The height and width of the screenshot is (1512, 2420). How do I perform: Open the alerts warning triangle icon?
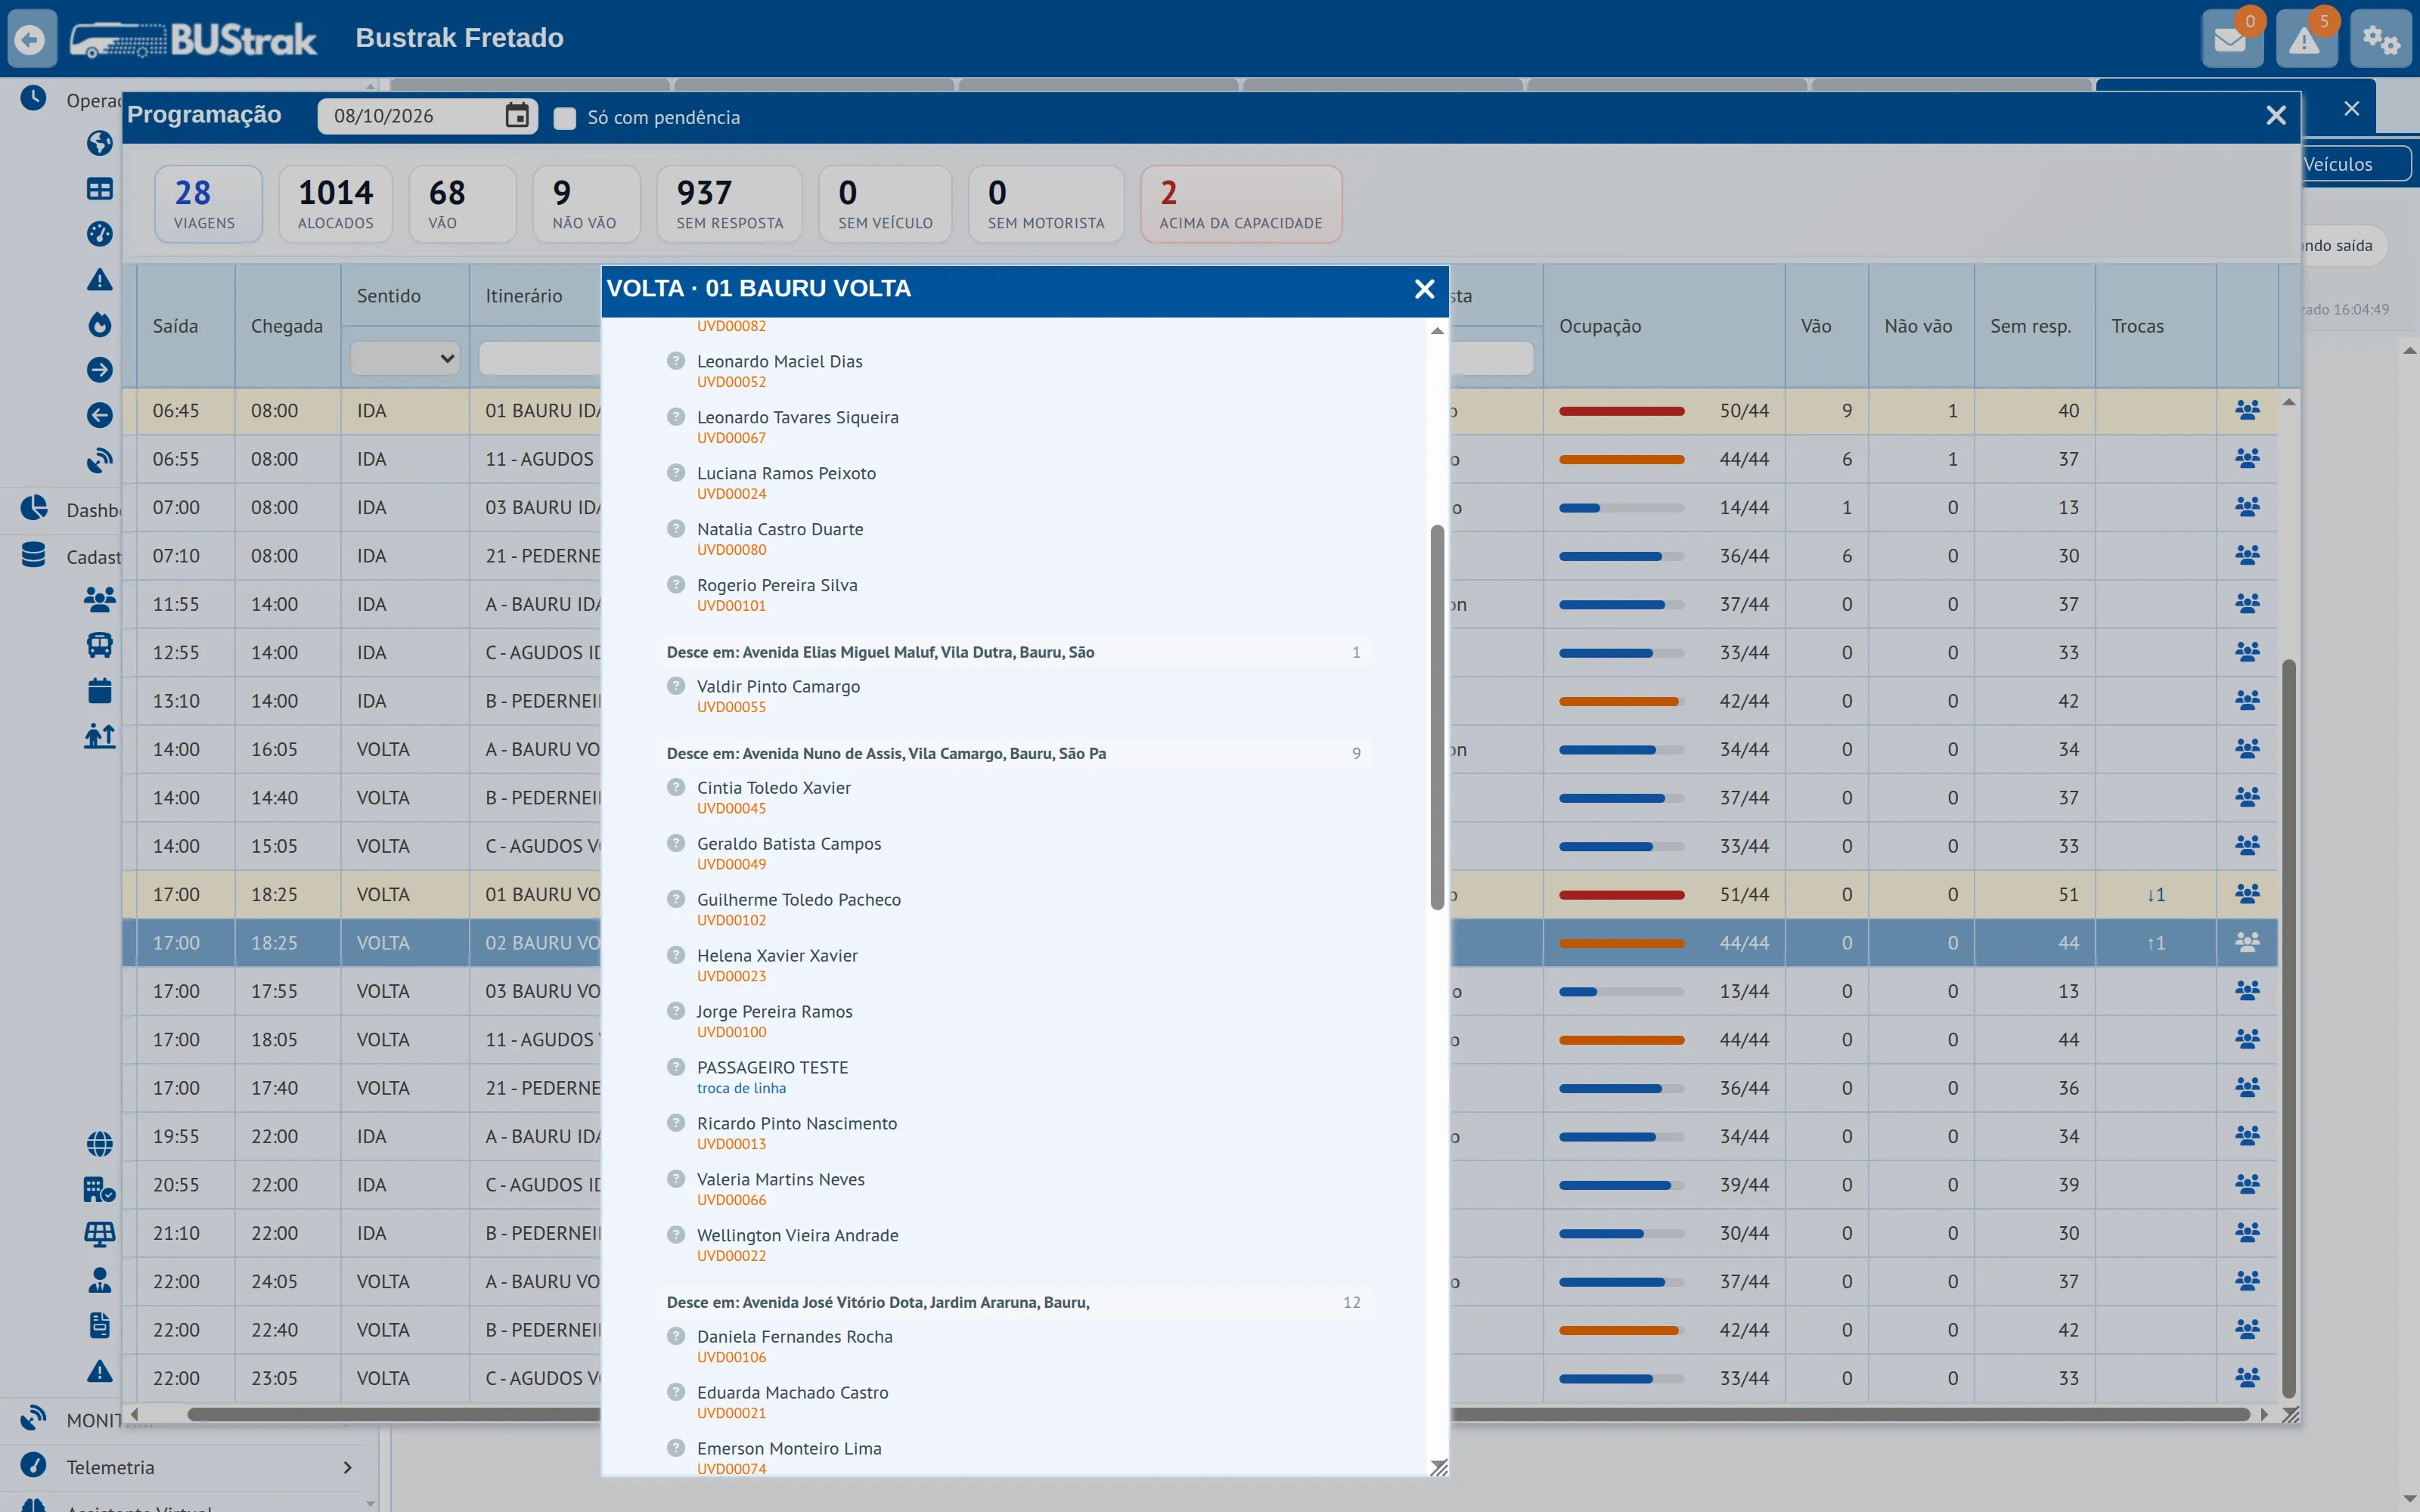click(x=2305, y=39)
